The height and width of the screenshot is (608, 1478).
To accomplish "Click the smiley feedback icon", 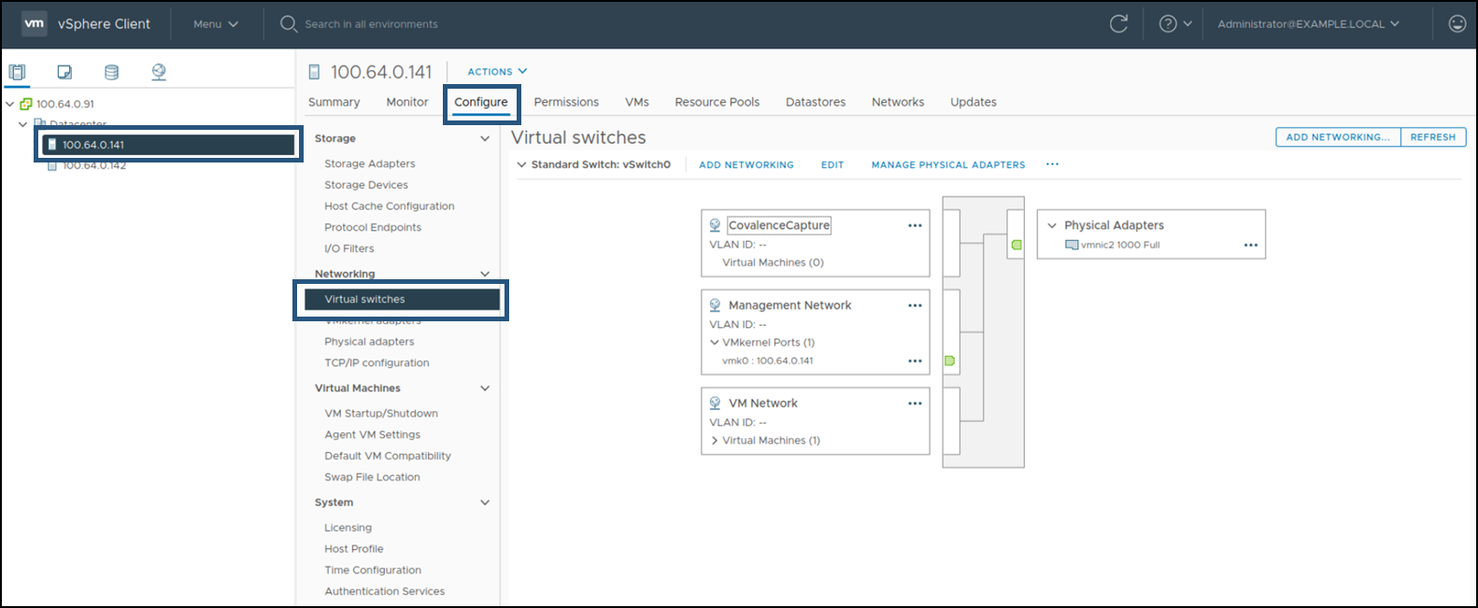I will 1457,24.
